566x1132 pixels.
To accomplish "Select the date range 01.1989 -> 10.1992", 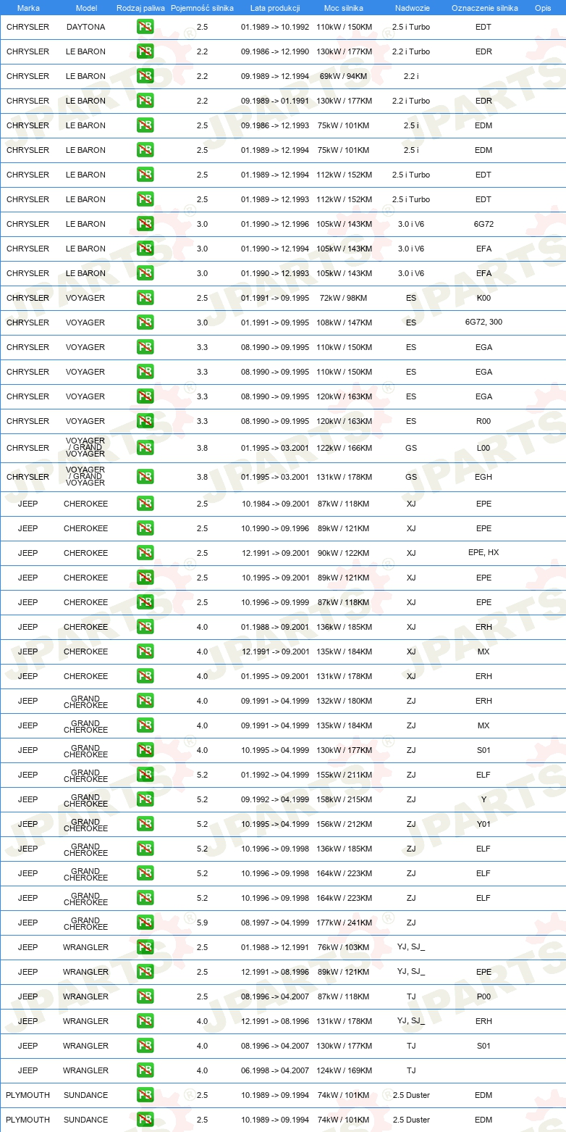I will click(275, 28).
